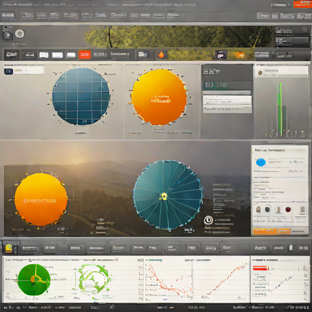The image size is (312, 312).
Task: Click the yellow badge icon in bottom toolbar
Action: pyautogui.click(x=9, y=247)
